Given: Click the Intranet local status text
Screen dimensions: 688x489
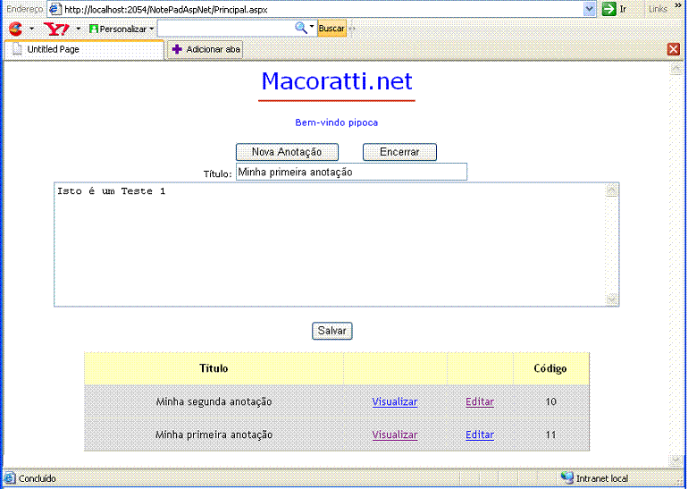Looking at the screenshot, I should tap(602, 478).
